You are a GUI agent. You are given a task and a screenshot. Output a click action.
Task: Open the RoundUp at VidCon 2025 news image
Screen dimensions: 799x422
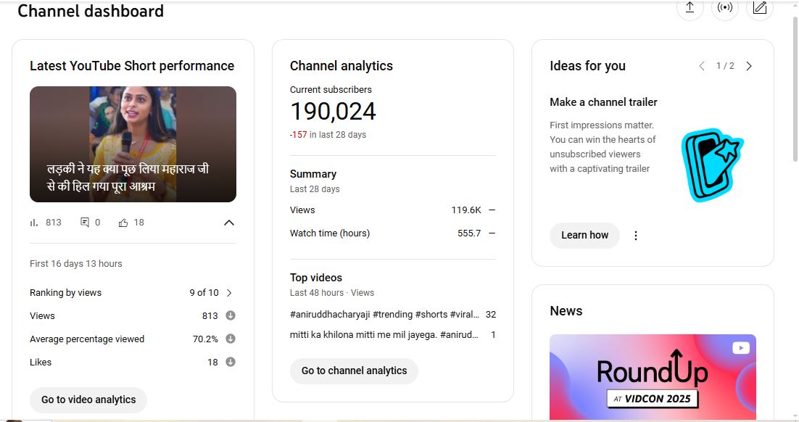(653, 376)
